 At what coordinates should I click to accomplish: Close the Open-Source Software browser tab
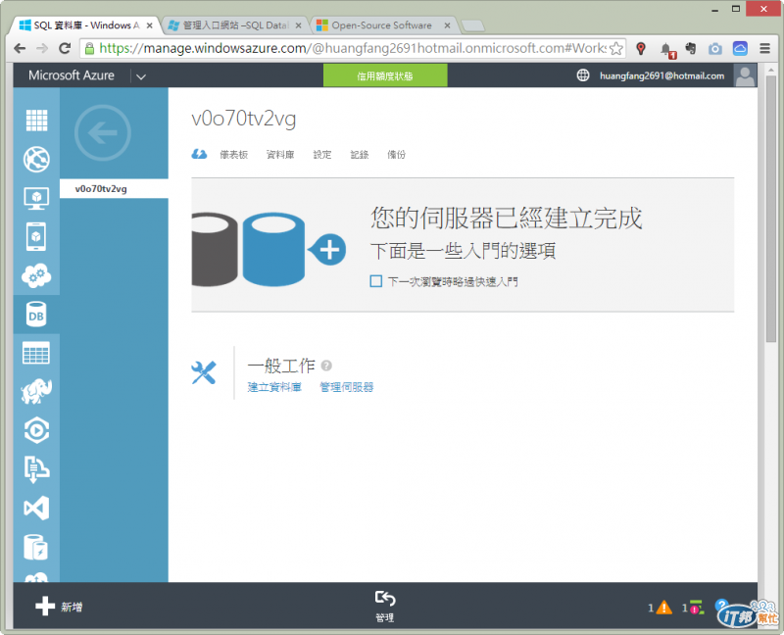click(x=447, y=25)
